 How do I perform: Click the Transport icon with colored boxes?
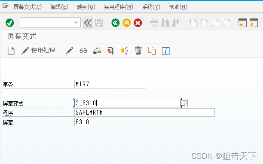click(x=97, y=51)
